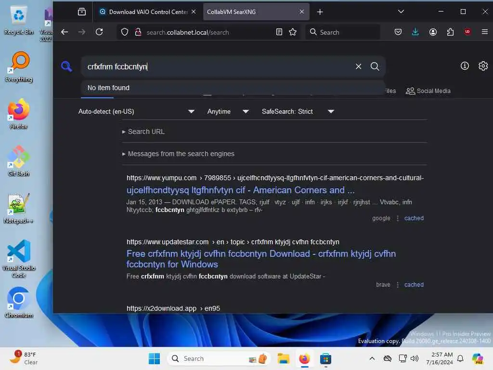Open Firefox account icon
Viewport: 493px width, 370px height.
(433, 32)
